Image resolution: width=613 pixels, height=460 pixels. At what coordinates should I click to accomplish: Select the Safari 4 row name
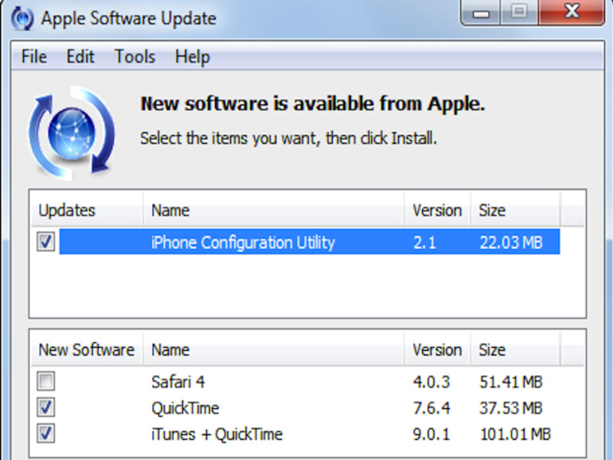(178, 382)
